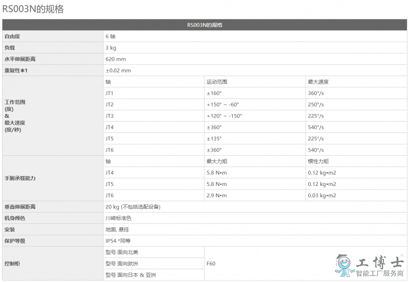Select the 360°/s max speed cell
409x282 pixels.
click(315, 93)
